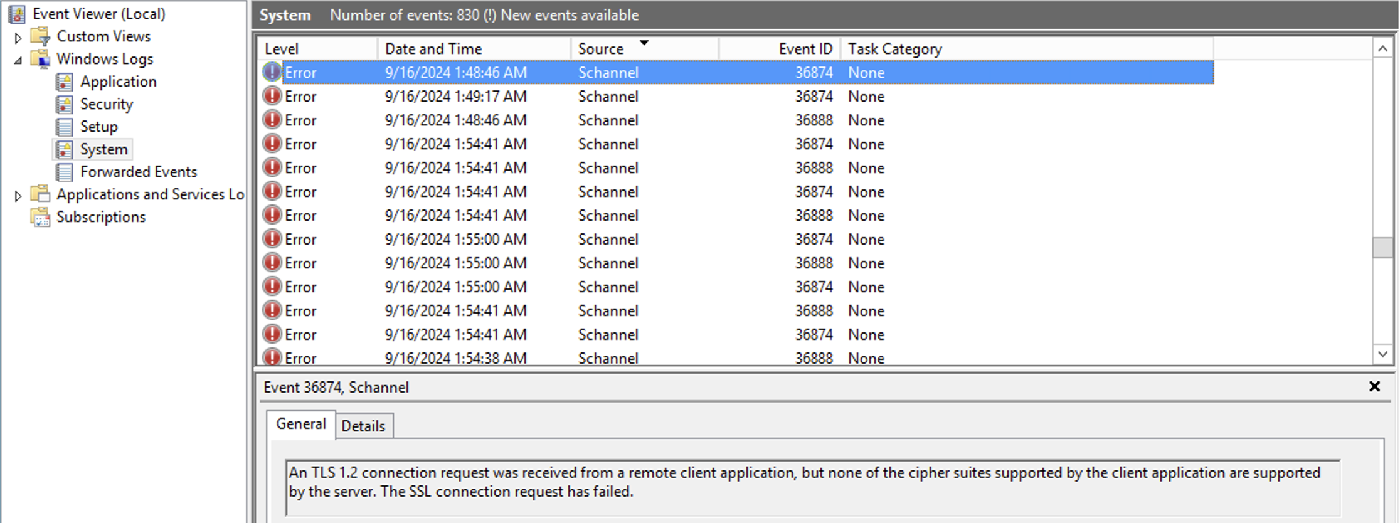Sort by the Source column header
Viewport: 1400px width, 523px height.
pyautogui.click(x=645, y=49)
